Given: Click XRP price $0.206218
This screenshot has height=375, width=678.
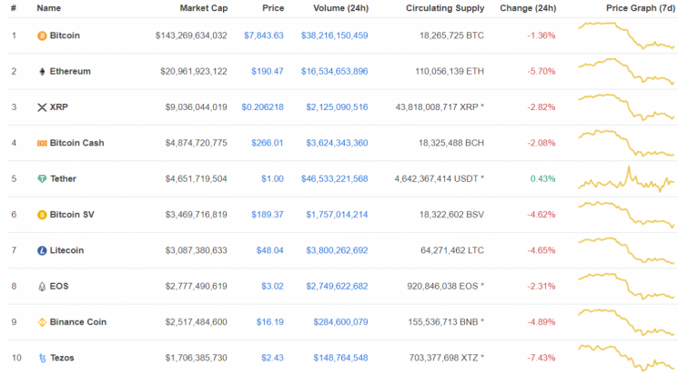Looking at the screenshot, I should click(262, 107).
